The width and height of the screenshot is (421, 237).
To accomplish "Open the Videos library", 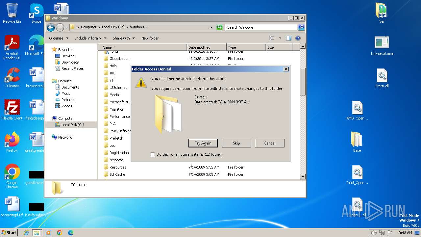I will 66,106.
